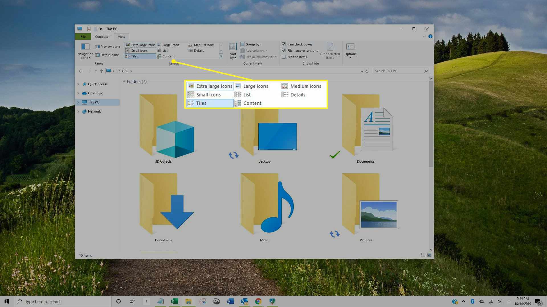
Task: Open the Recent locations dropdown arrow
Action: point(96,71)
